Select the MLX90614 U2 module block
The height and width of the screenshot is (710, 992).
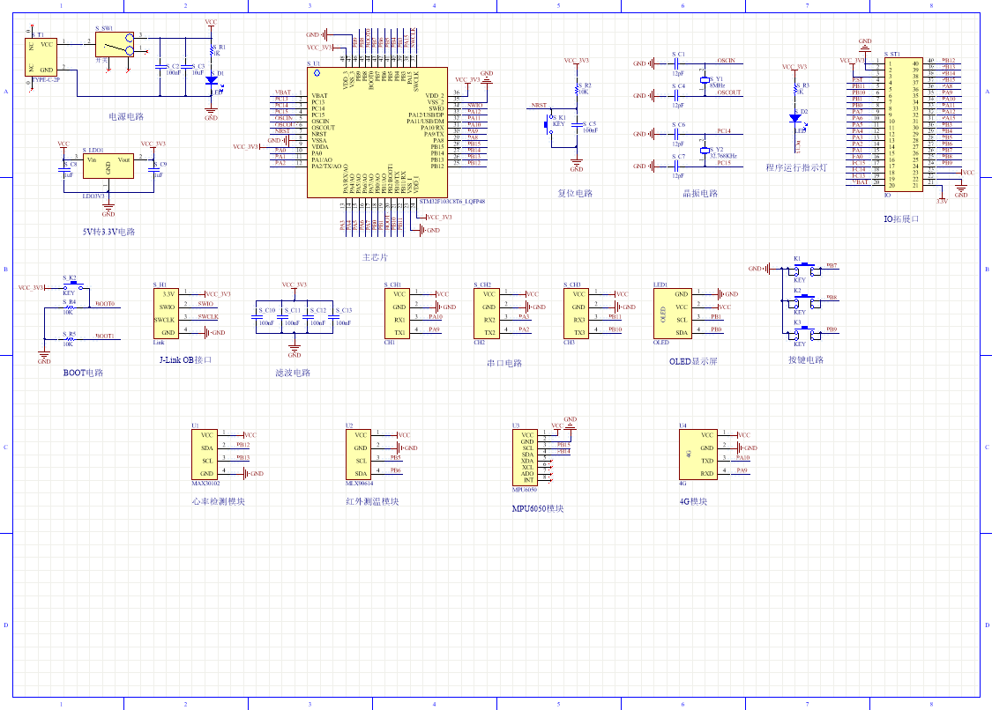point(358,455)
